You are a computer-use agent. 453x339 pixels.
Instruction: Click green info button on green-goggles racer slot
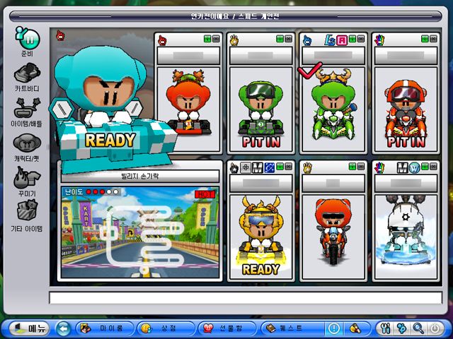pos(280,39)
